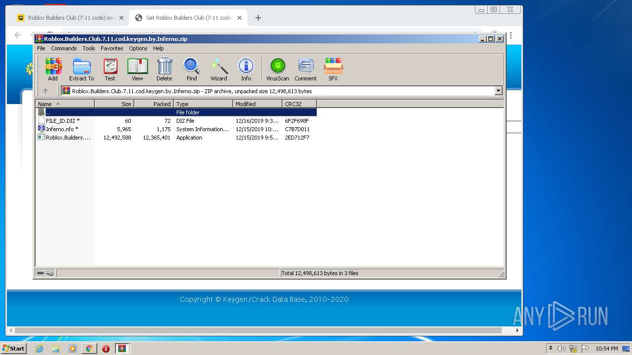Click the archive path text field
This screenshot has height=355, width=632.
pyautogui.click(x=277, y=91)
